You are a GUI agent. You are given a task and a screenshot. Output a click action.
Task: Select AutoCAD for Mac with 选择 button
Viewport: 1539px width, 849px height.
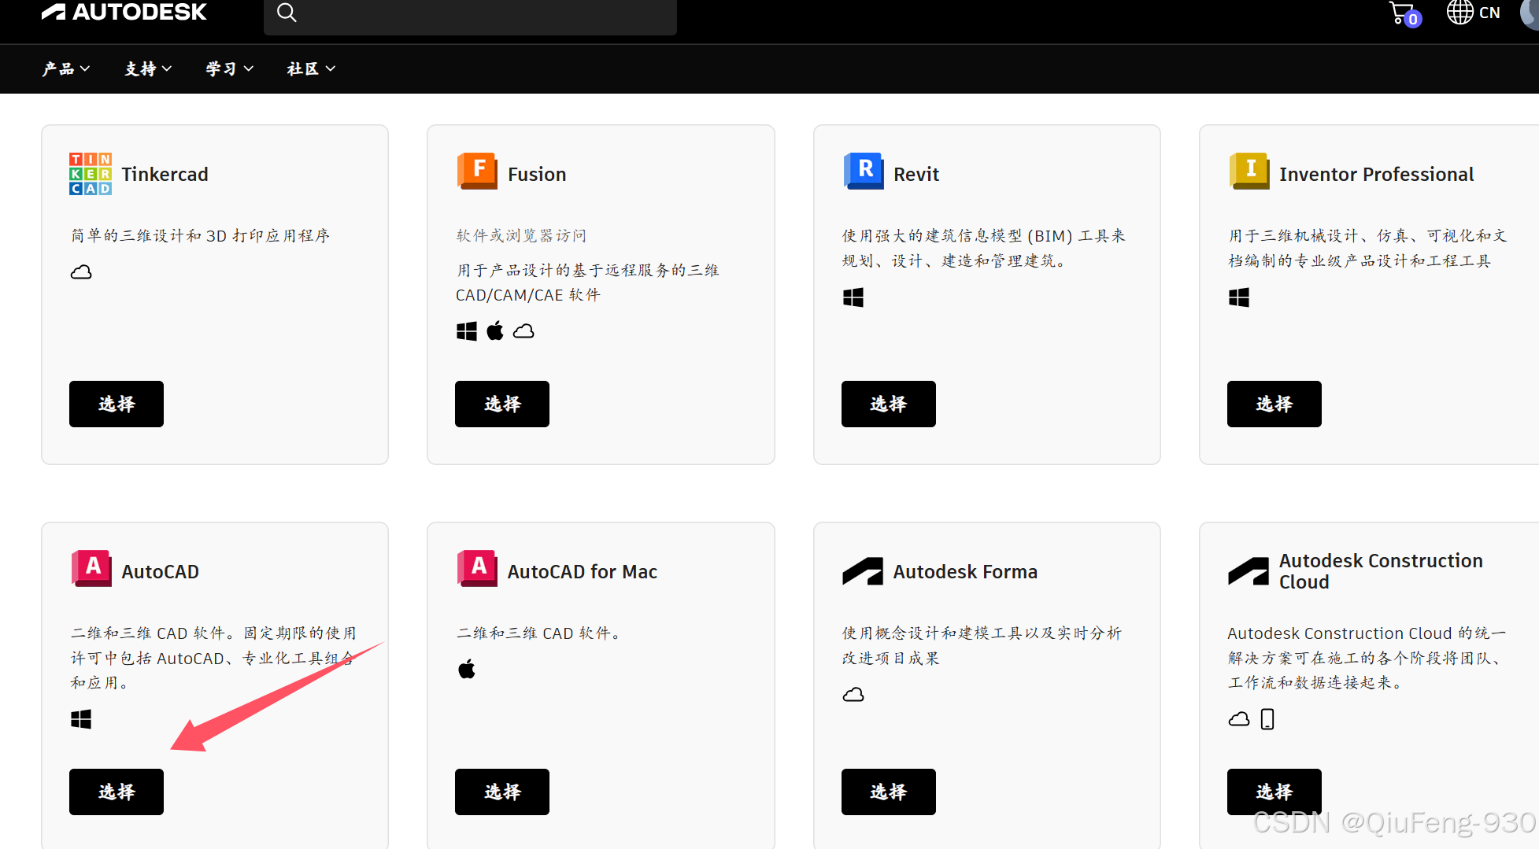[502, 792]
